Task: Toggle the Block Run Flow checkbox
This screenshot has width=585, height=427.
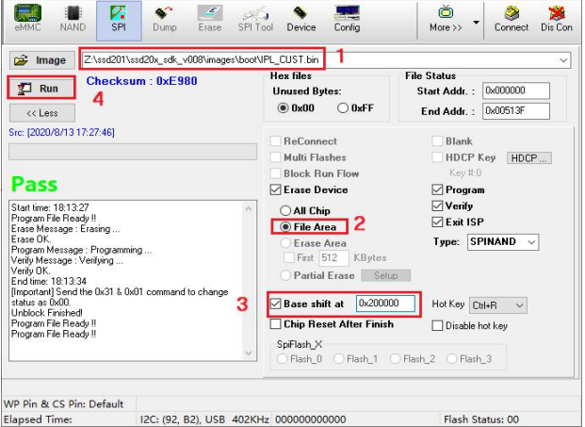Action: (276, 173)
